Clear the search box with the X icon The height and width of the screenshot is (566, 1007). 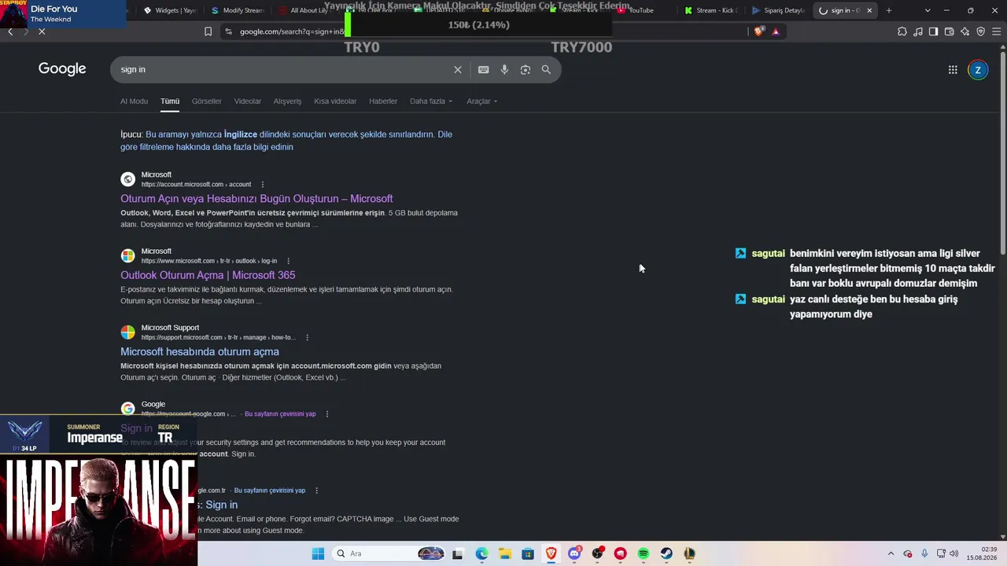[458, 70]
